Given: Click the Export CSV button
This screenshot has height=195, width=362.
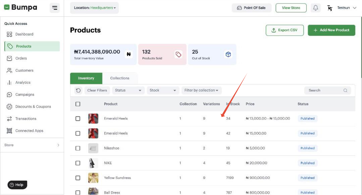Looking at the screenshot, I should point(285,30).
